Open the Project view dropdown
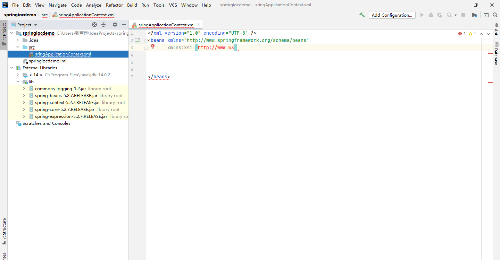 (x=36, y=25)
